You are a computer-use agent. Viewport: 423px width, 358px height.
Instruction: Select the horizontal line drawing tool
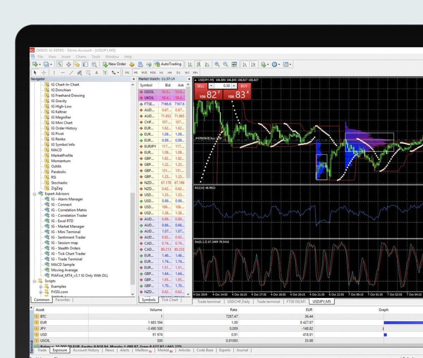tap(63, 73)
